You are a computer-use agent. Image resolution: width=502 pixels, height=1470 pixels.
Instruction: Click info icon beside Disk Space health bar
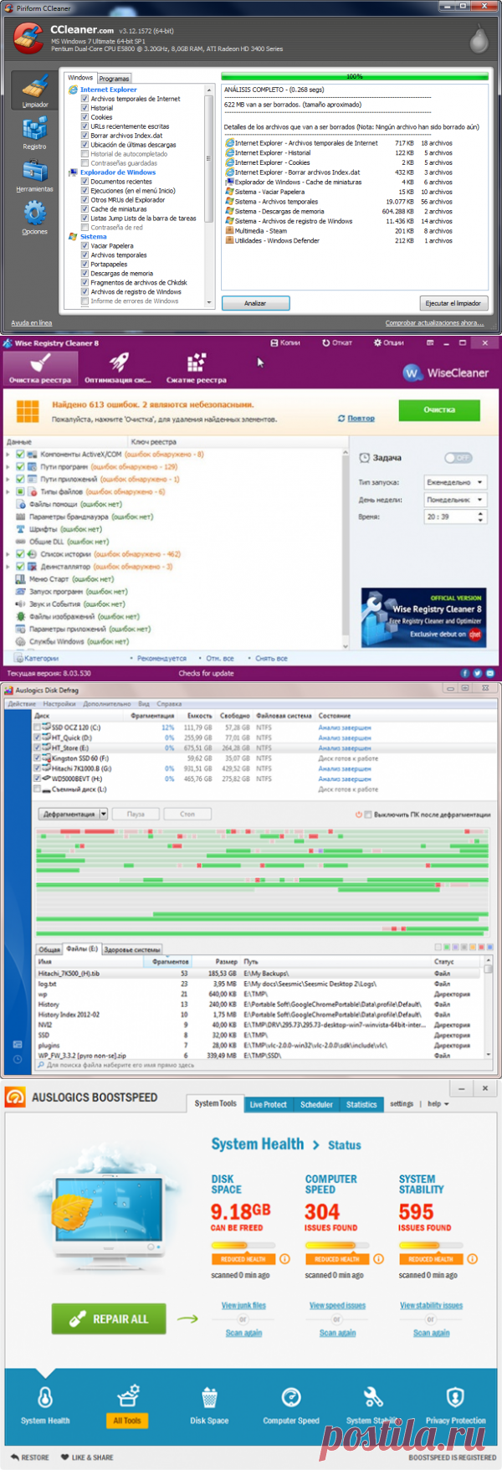284,1259
